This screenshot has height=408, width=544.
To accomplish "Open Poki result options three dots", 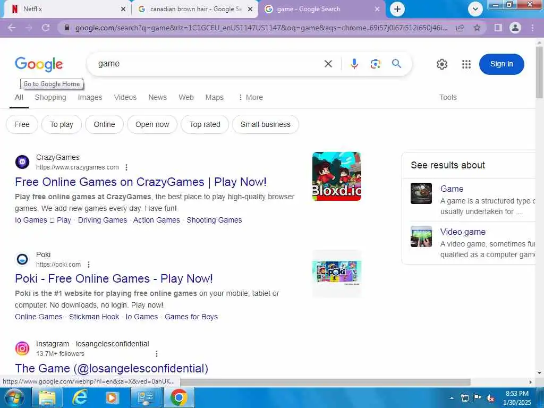I will tap(89, 265).
